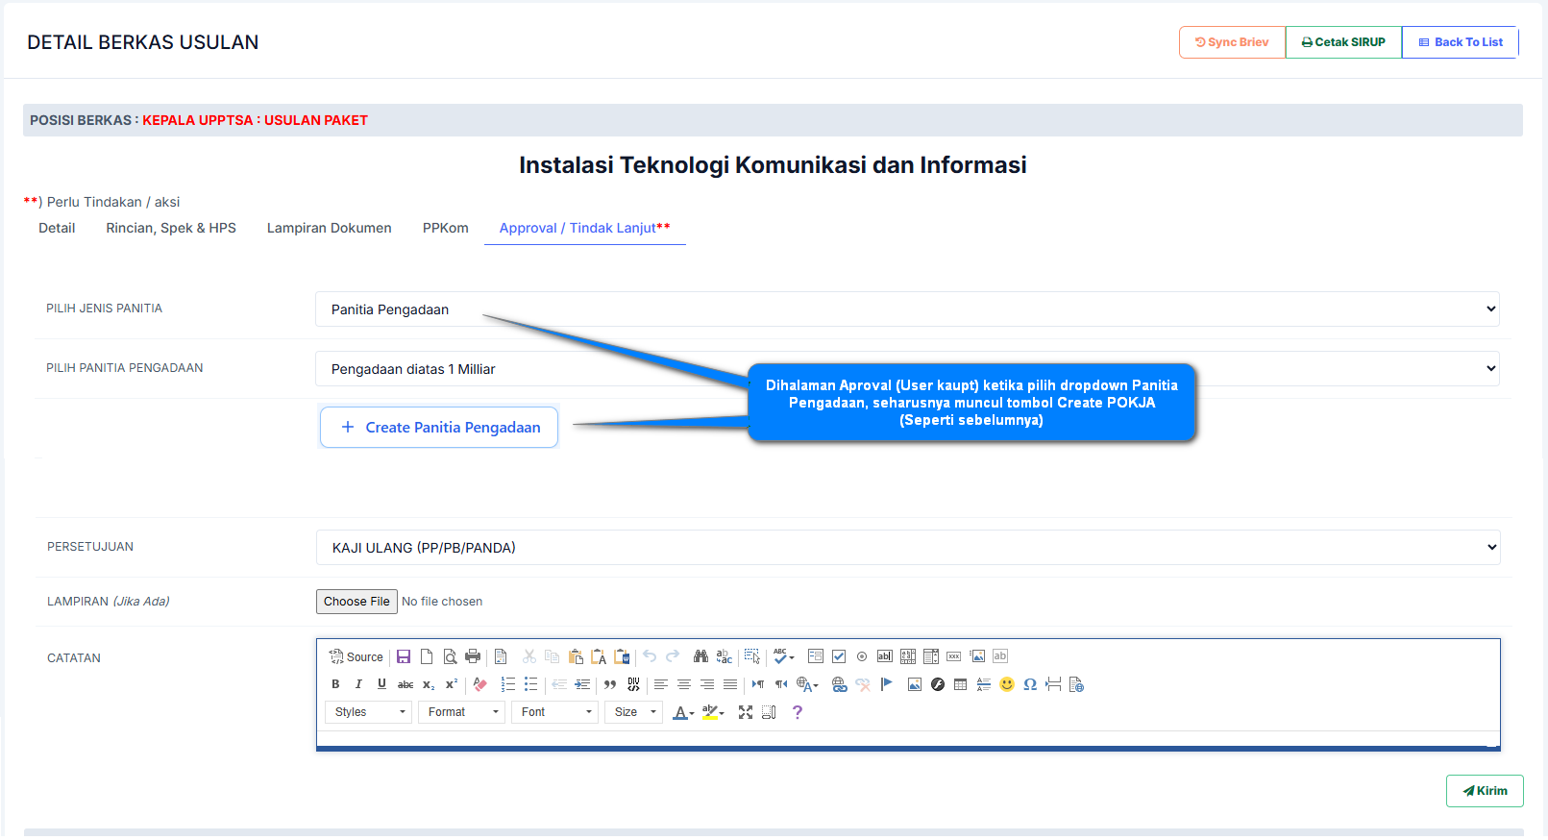Click the Find binoculars icon

(x=700, y=656)
